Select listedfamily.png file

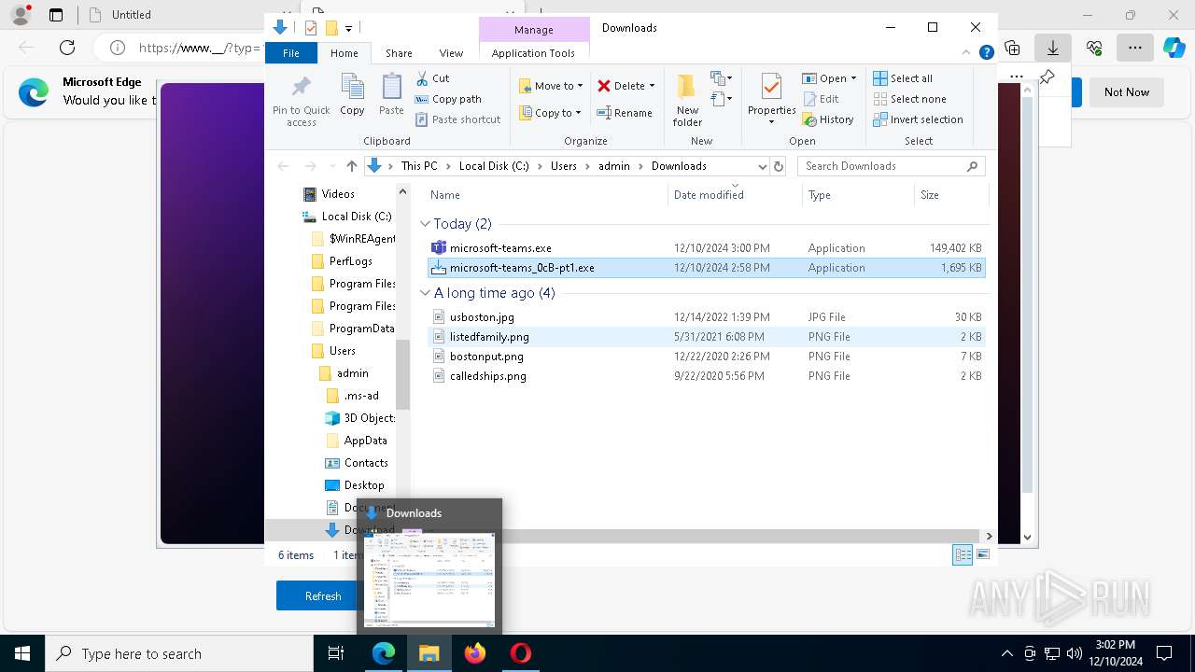tap(706, 337)
